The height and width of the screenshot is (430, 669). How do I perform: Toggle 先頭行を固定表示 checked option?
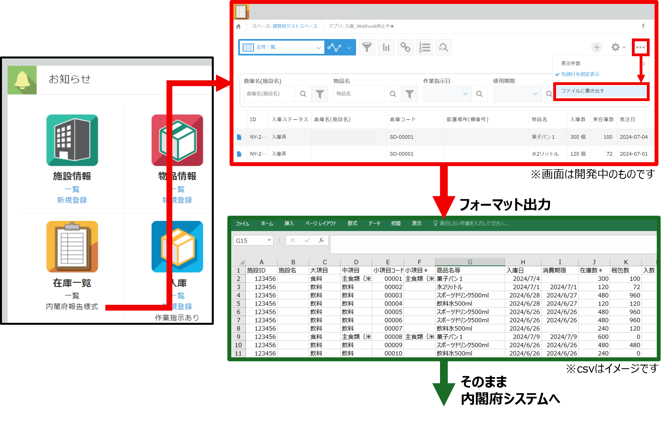tap(580, 74)
